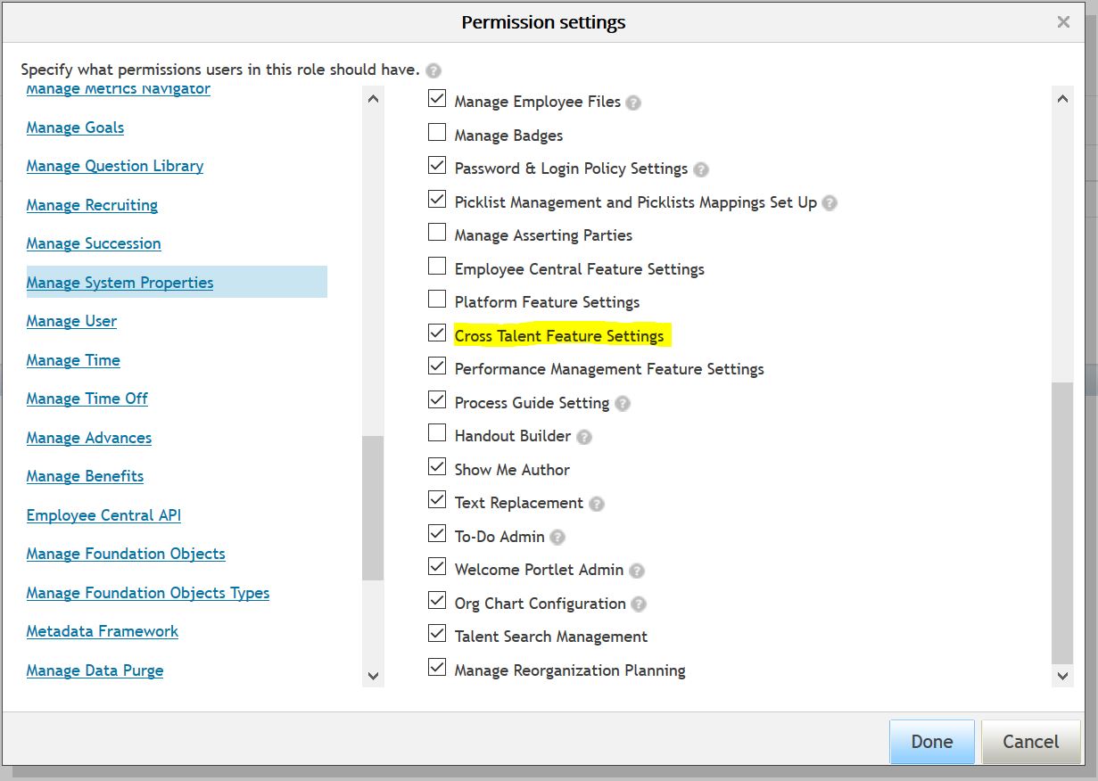Click permissions list scrollbar thumb
Image resolution: width=1098 pixels, height=781 pixels.
pyautogui.click(x=1062, y=523)
